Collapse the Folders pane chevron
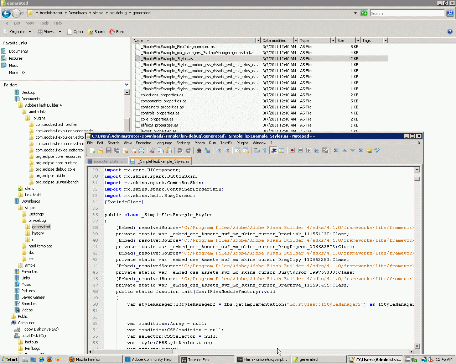This screenshot has height=364, width=456. (126, 85)
